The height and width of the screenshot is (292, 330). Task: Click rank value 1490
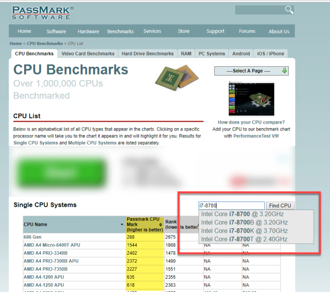pyautogui.click(x=170, y=261)
